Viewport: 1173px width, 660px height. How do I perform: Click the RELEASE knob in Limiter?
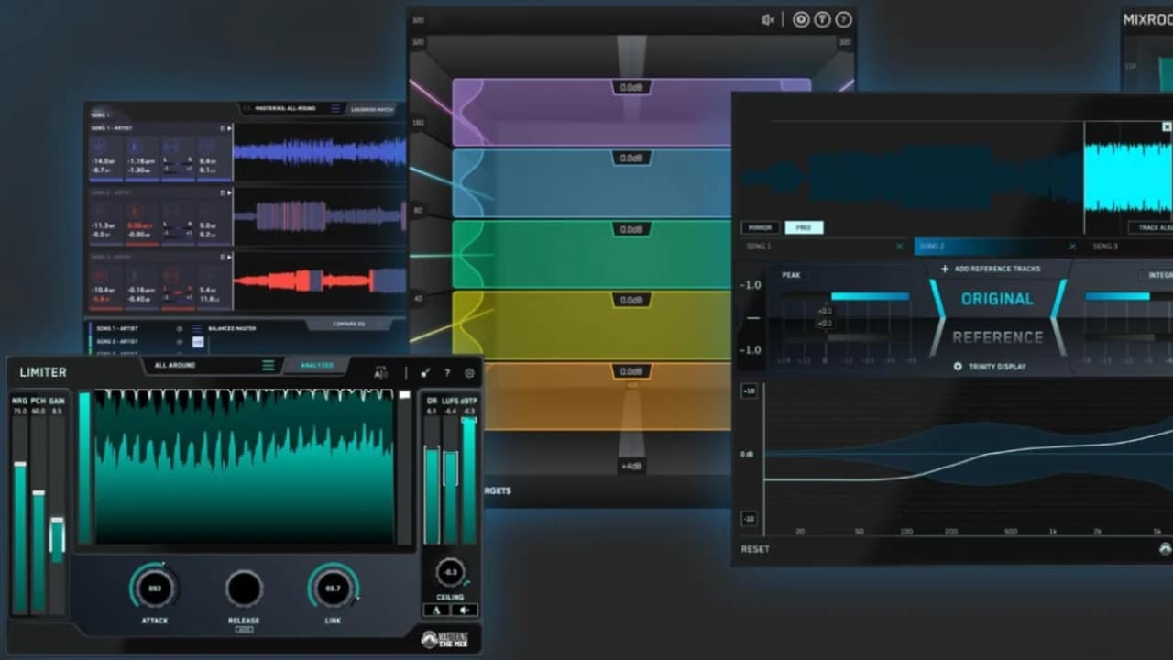point(244,588)
